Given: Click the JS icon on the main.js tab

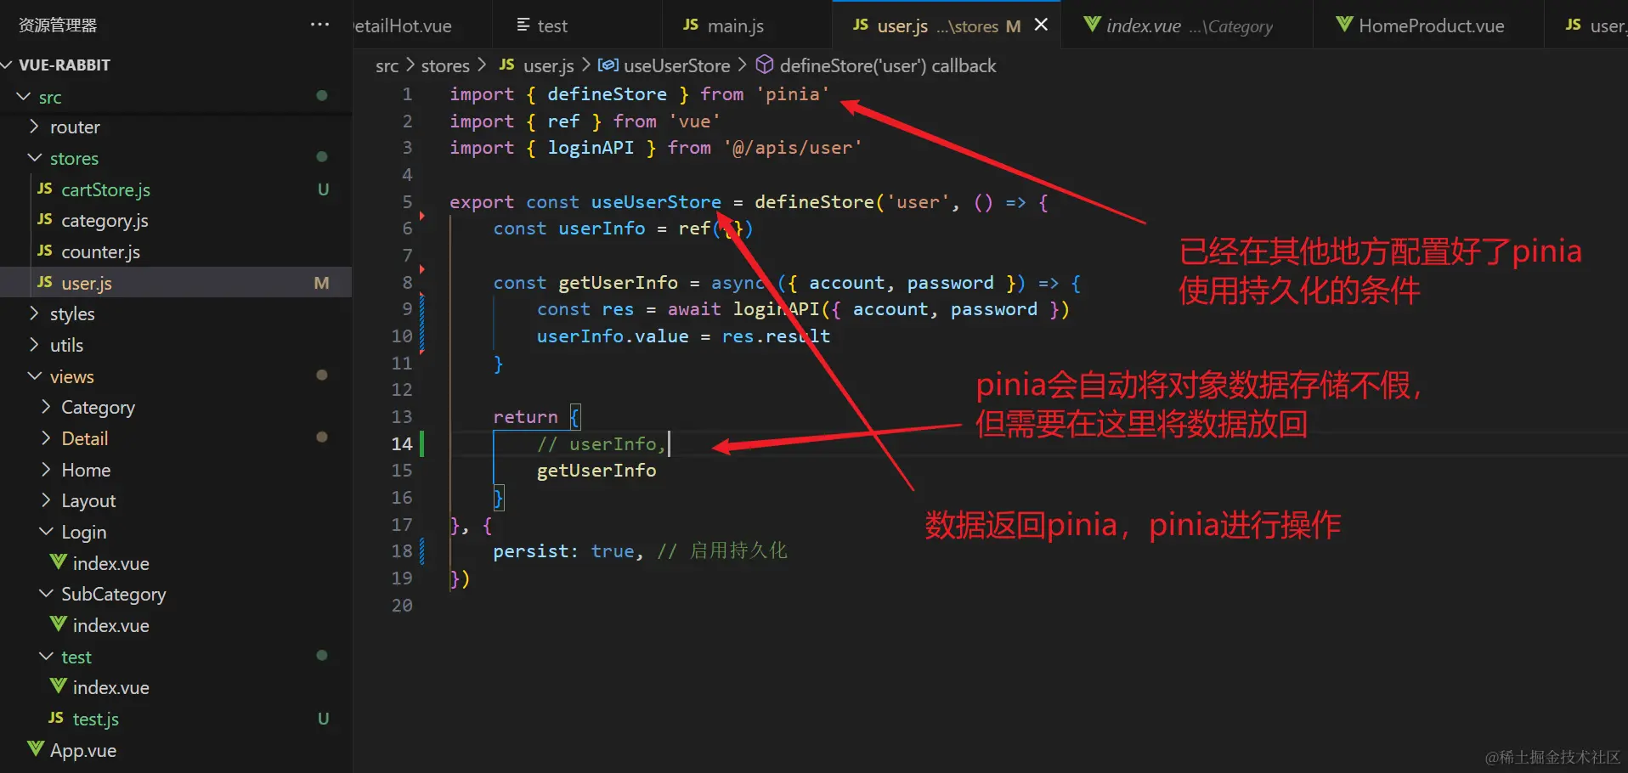Looking at the screenshot, I should pyautogui.click(x=692, y=25).
